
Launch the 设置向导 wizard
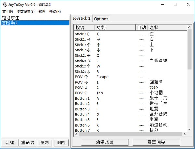coord(156,142)
